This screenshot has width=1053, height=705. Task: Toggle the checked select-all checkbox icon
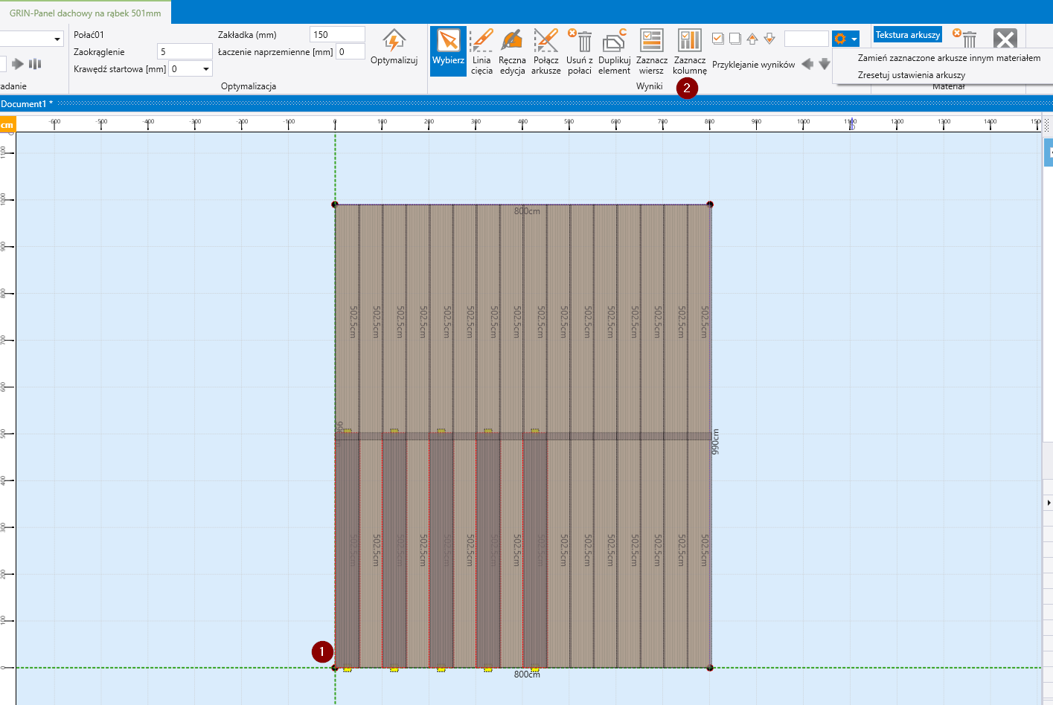[x=717, y=39]
